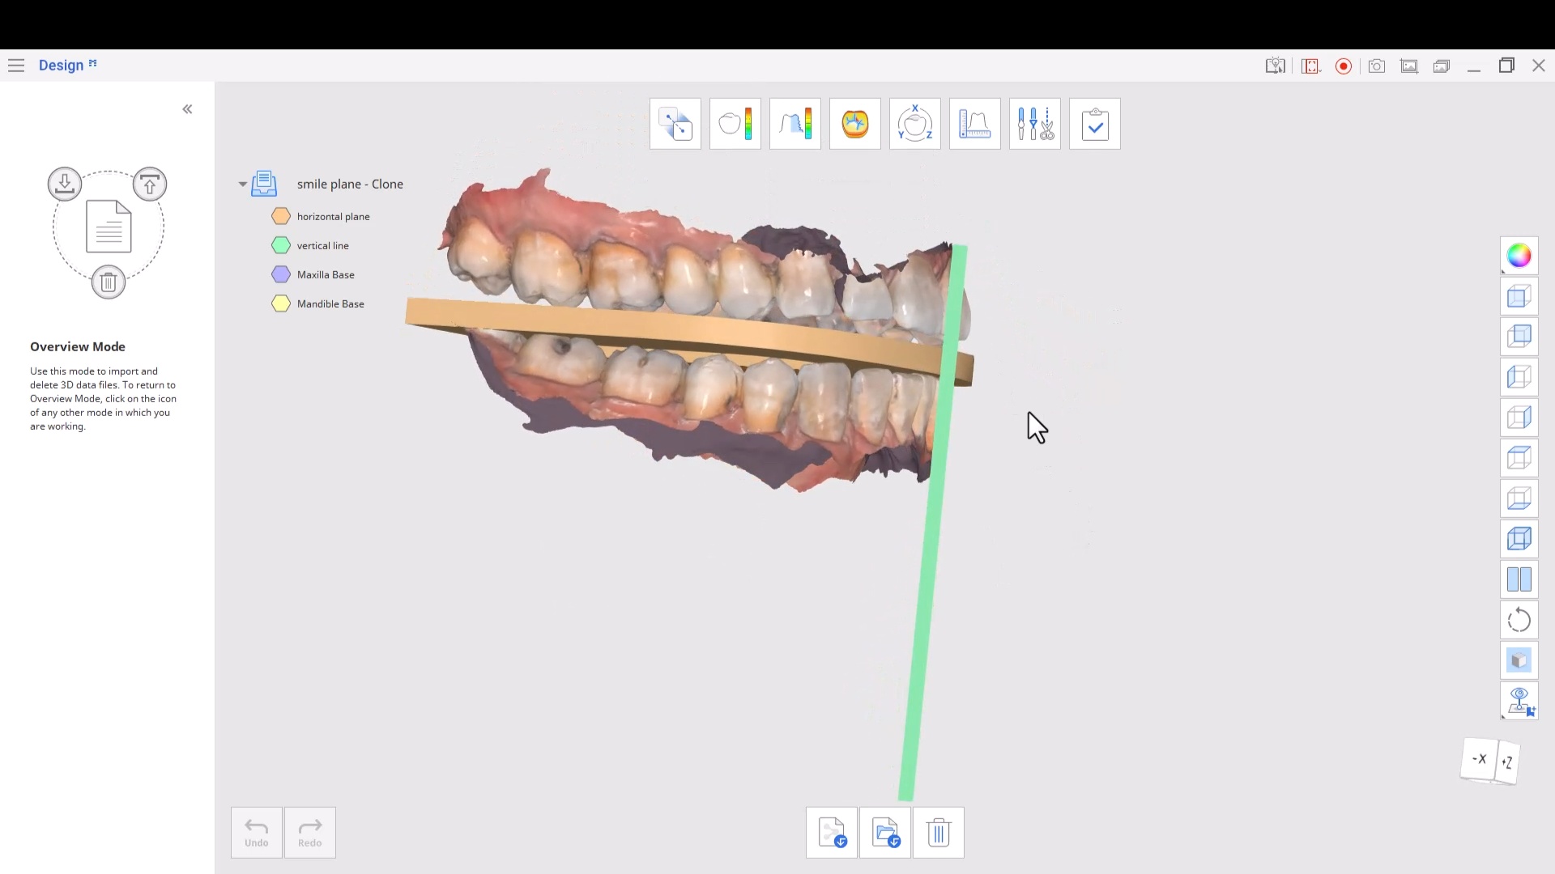The height and width of the screenshot is (874, 1555).
Task: Click the Undo button
Action: [256, 832]
